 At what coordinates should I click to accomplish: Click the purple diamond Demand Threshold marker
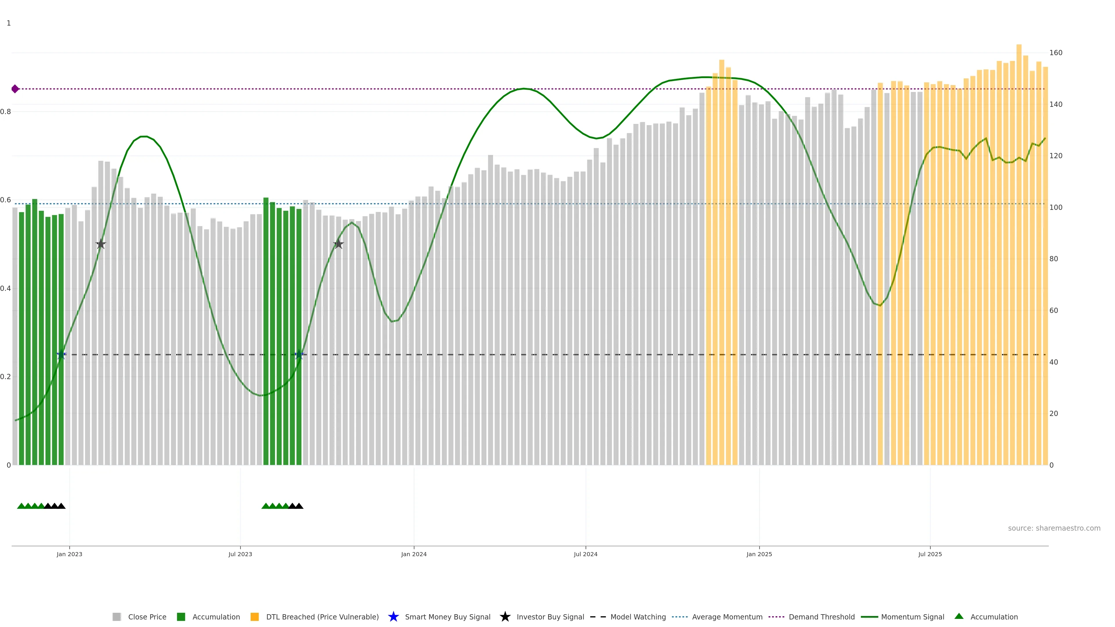[15, 89]
